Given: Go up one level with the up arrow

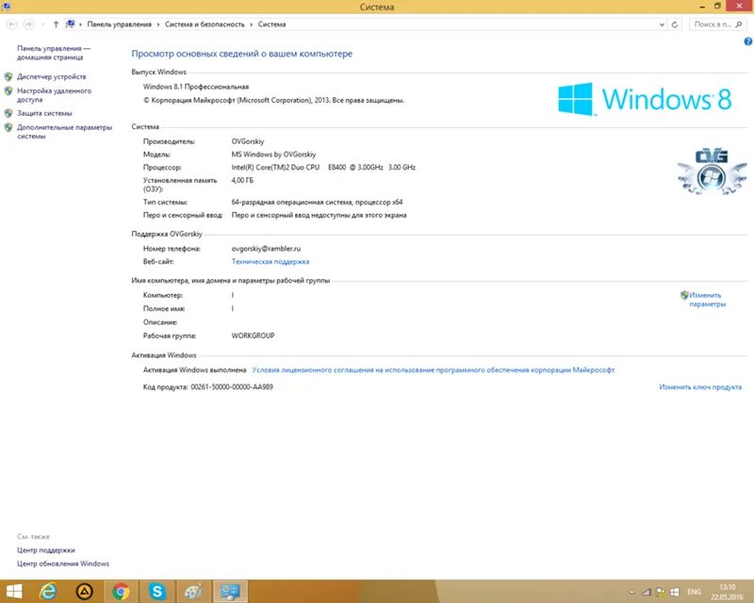Looking at the screenshot, I should 56,24.
